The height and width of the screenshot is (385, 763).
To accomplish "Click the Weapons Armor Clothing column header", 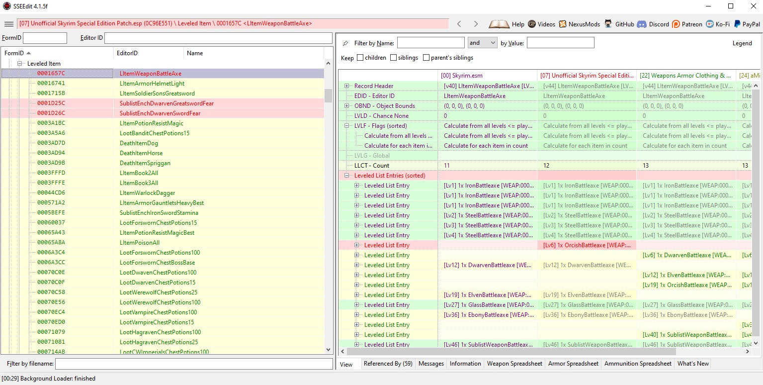I will (x=686, y=76).
